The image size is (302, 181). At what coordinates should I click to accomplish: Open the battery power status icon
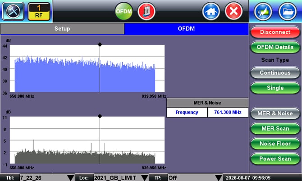tap(263, 11)
